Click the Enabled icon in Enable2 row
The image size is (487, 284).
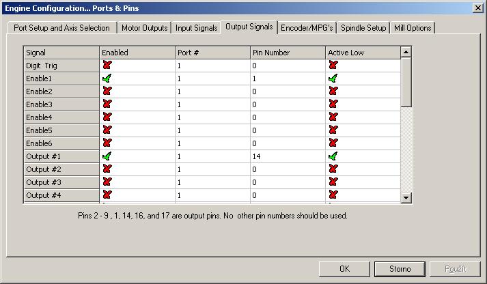tap(107, 91)
